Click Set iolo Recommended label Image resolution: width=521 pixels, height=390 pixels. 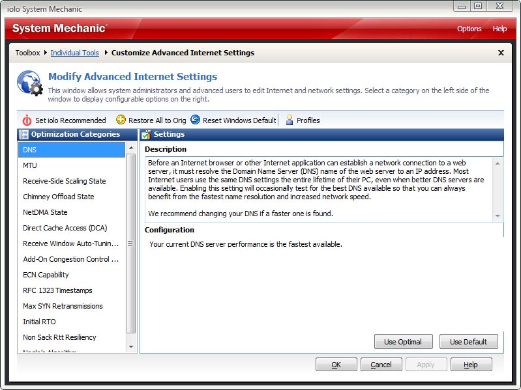(x=70, y=120)
